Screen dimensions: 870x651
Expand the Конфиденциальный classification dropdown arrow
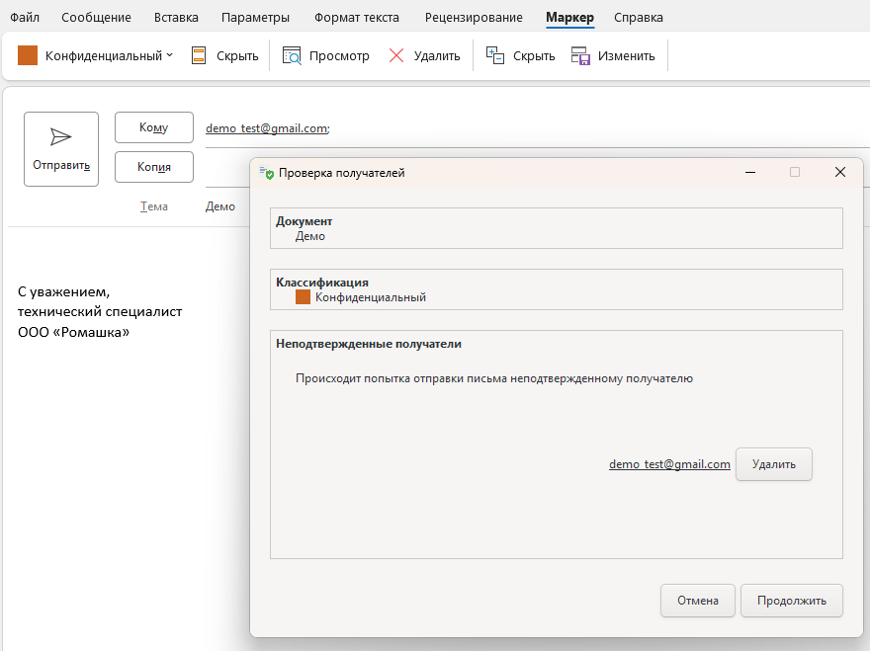(x=169, y=55)
